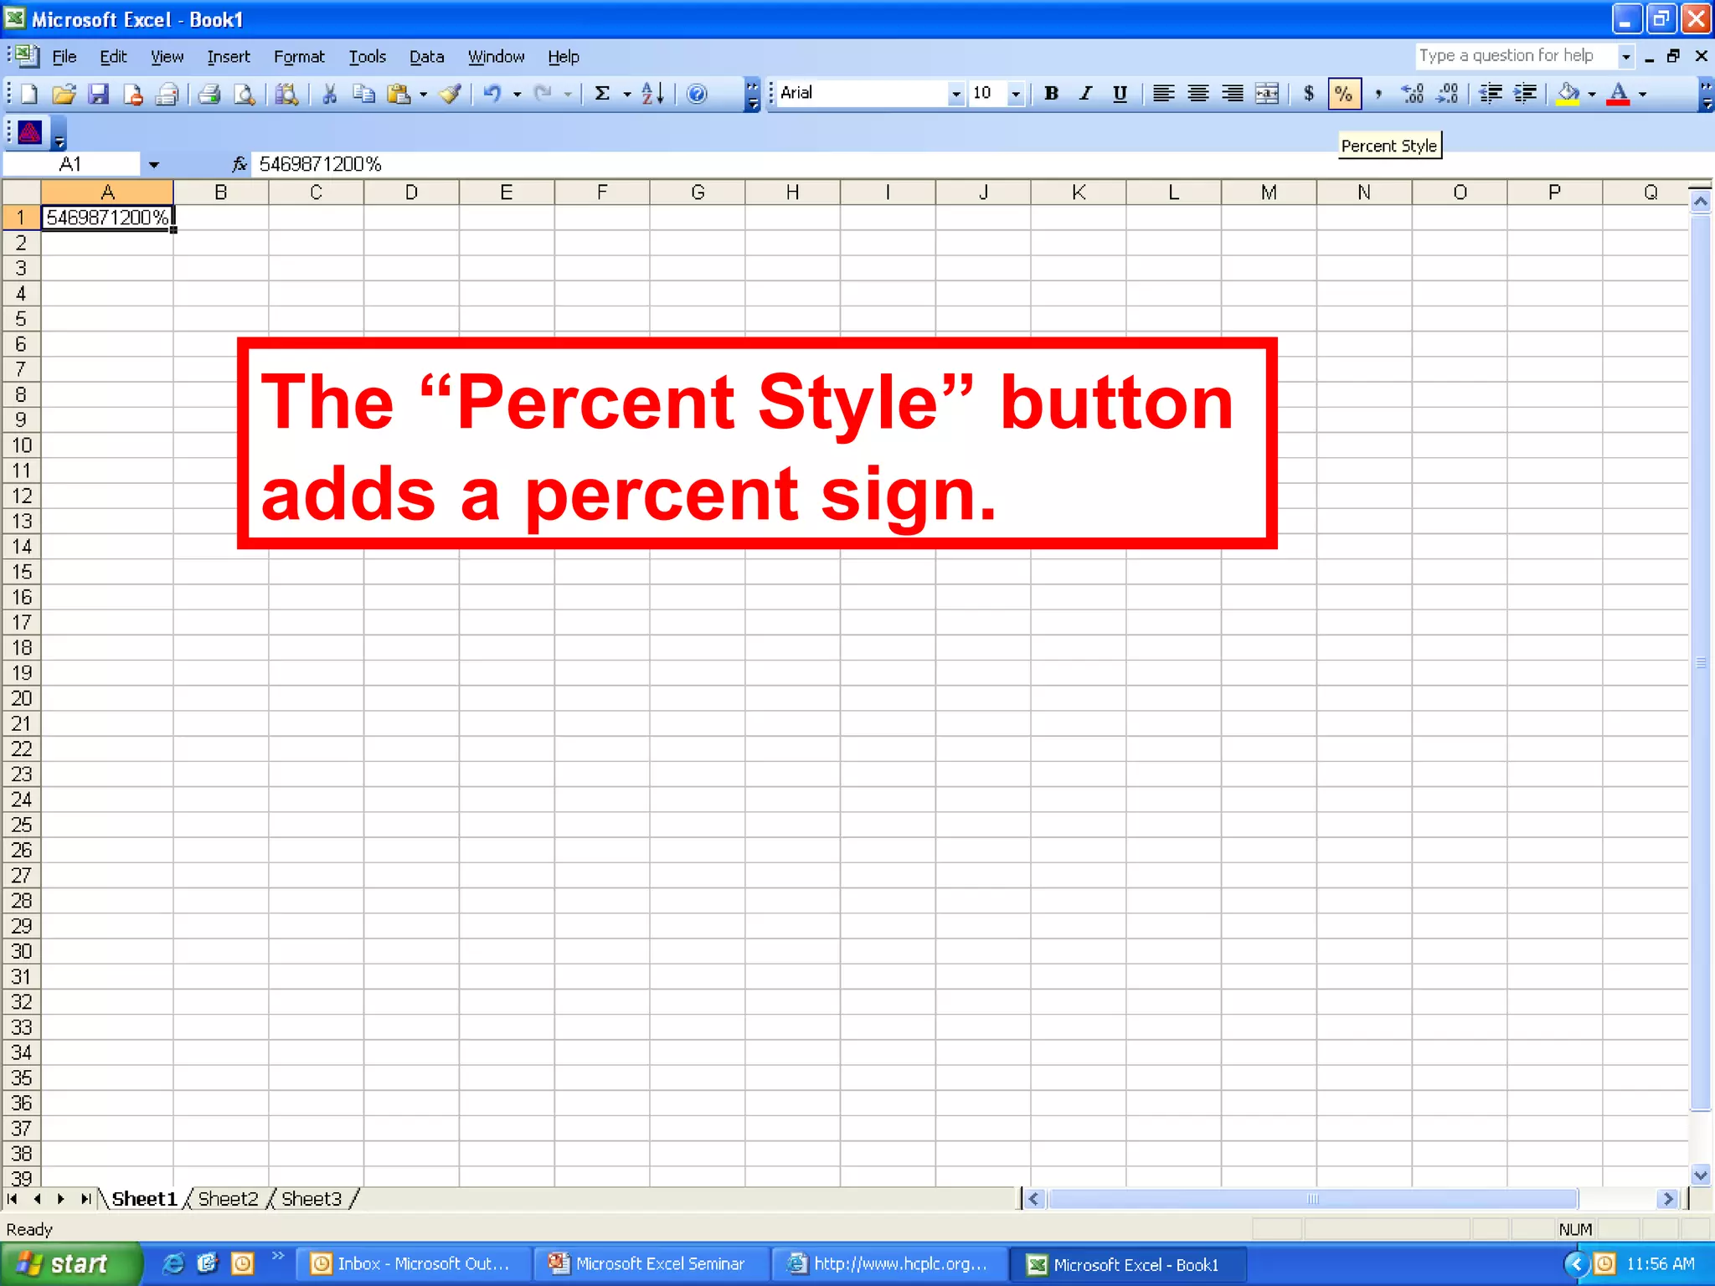Click the Decrease Indent icon

[1491, 94]
